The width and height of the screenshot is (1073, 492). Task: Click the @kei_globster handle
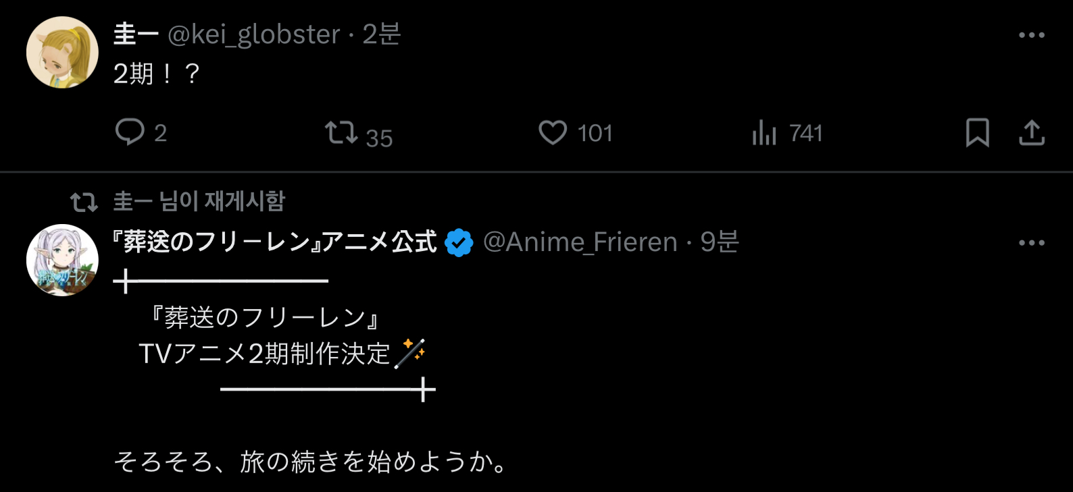click(x=253, y=35)
